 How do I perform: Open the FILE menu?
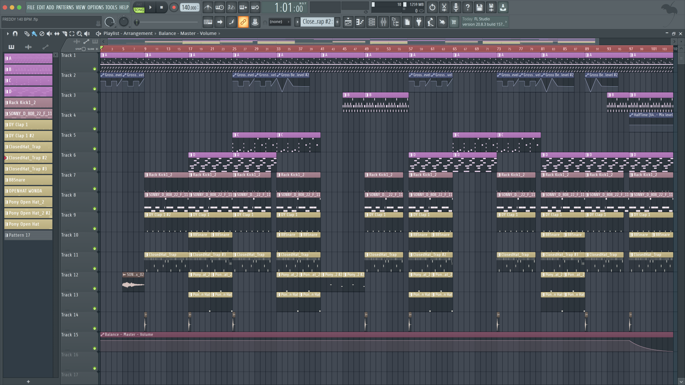[31, 7]
